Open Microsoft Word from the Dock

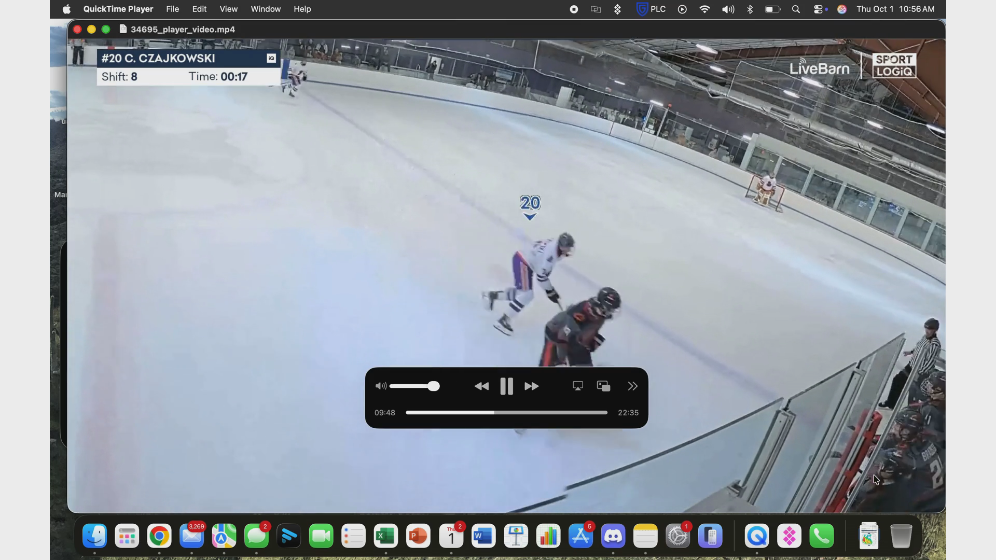[x=483, y=536]
